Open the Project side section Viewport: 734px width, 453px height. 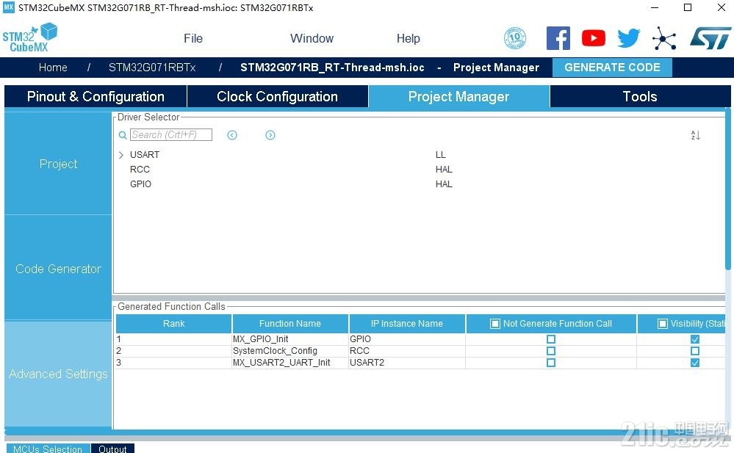point(58,164)
